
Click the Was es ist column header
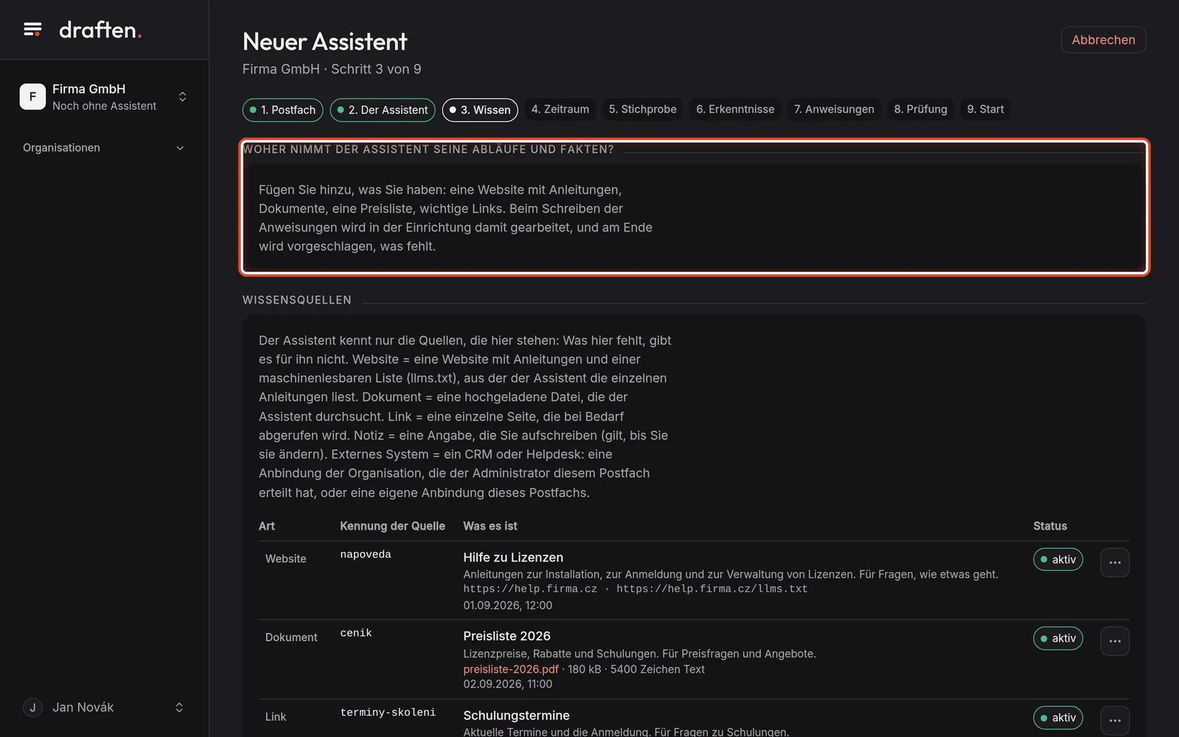point(490,526)
